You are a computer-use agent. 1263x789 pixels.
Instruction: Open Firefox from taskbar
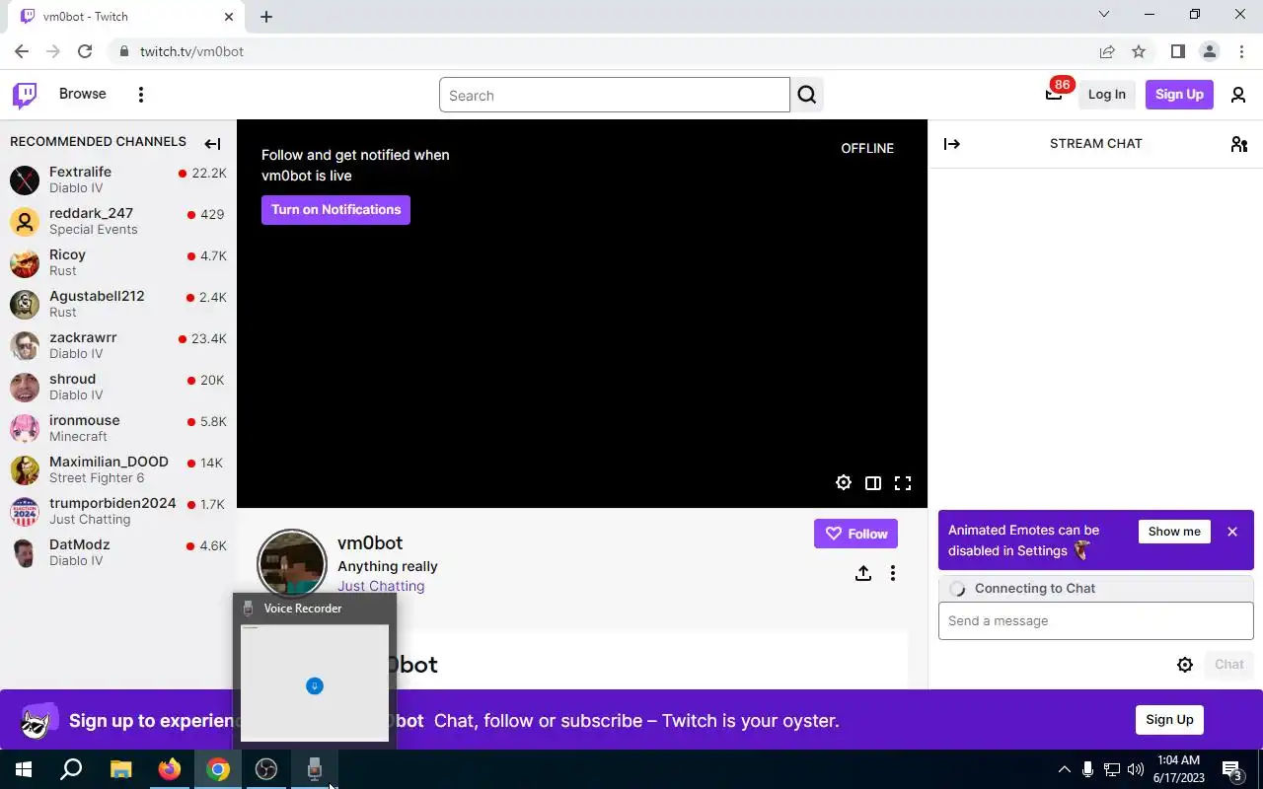[x=170, y=769]
